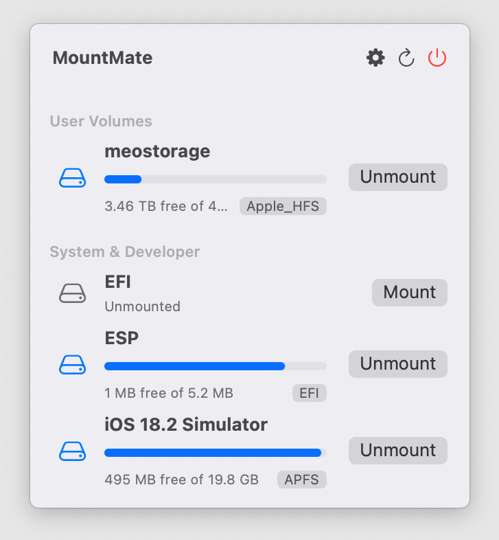The image size is (499, 540).
Task: Unmount the iOS 18.2 Simulator volume
Action: tap(398, 451)
